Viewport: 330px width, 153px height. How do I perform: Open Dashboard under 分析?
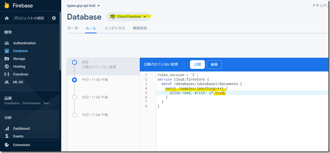22,128
